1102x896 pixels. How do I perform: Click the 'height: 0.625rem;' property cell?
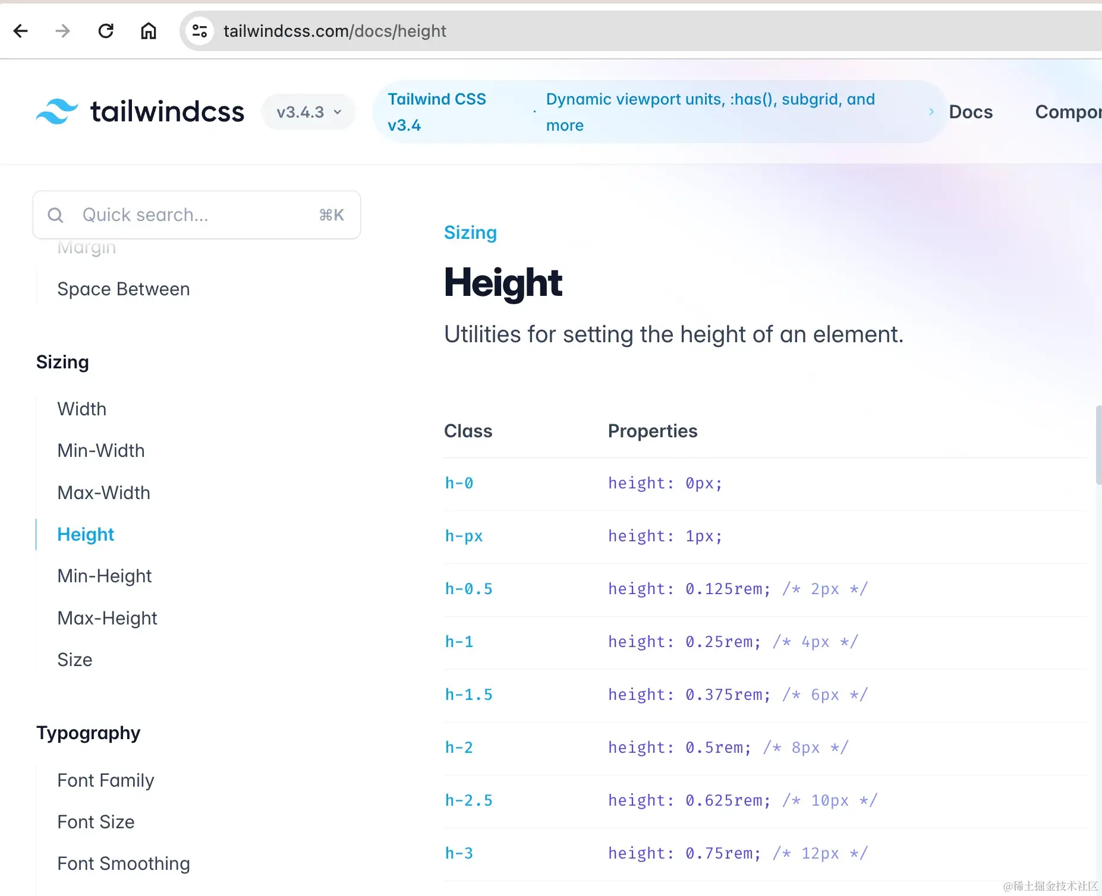[742, 800]
